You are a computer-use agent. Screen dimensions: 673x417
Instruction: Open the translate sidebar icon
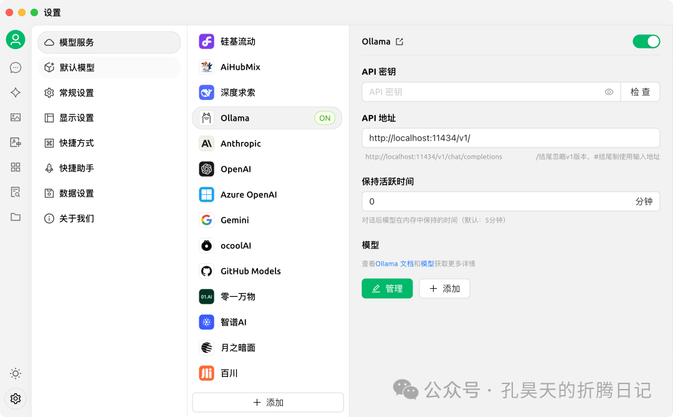(x=16, y=143)
